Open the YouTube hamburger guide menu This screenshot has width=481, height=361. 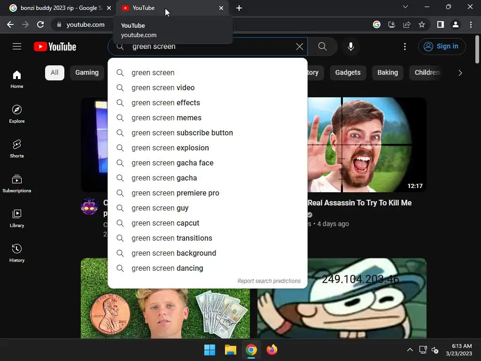(17, 47)
